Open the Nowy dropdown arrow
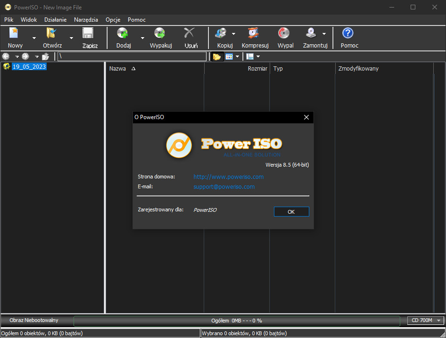The image size is (446, 338). 34,38
